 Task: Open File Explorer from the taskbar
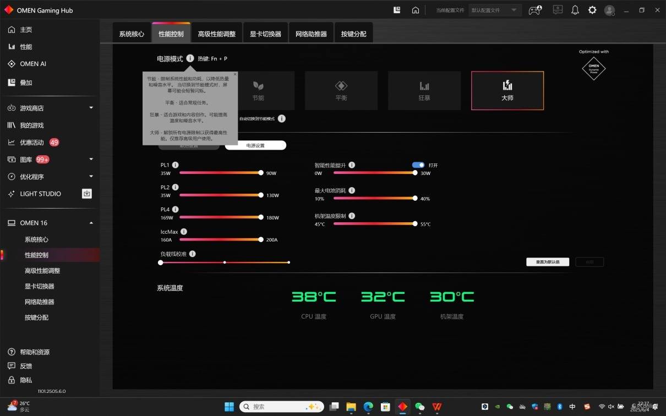click(x=351, y=407)
